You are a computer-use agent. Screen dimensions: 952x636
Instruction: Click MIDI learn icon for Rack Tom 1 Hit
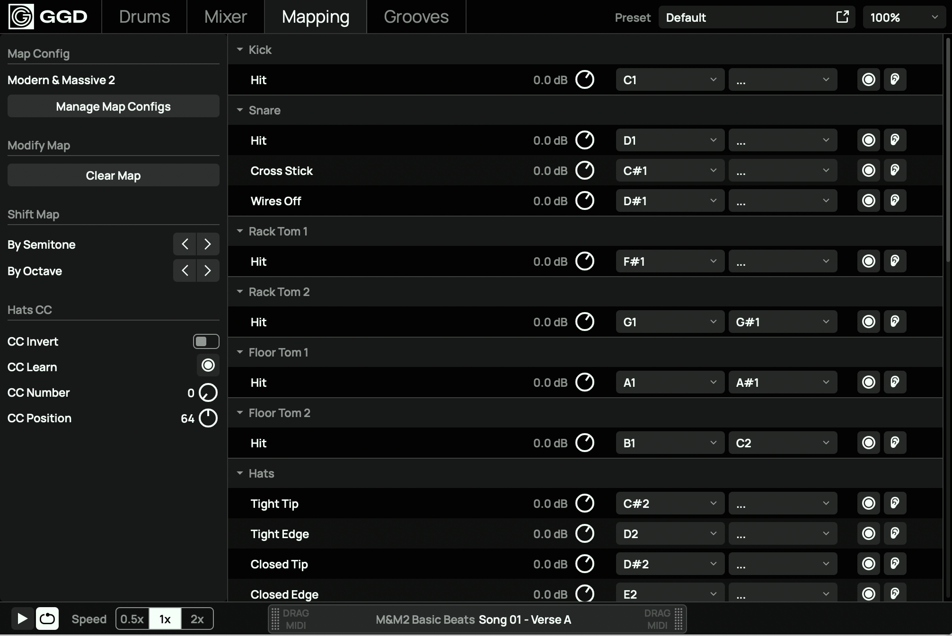(868, 261)
